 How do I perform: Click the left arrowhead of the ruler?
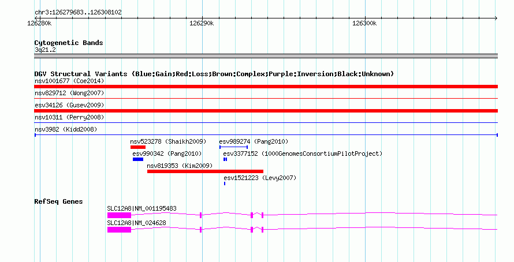click(36, 18)
